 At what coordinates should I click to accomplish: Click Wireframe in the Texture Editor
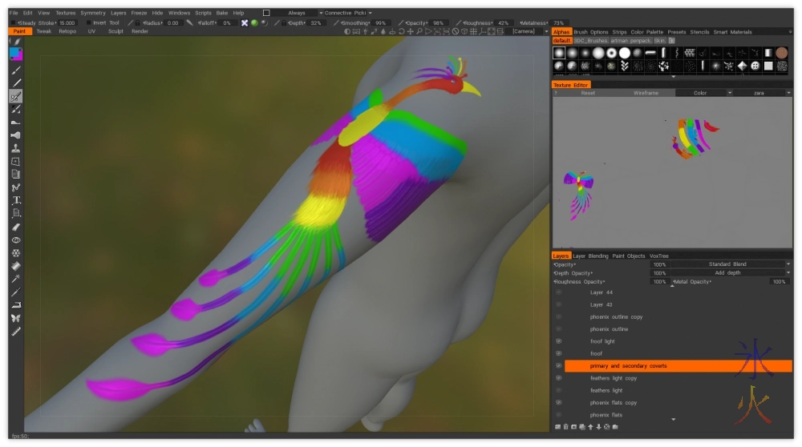tap(646, 93)
